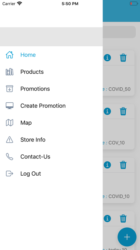Tap the 5:50 PM clock
The image size is (140, 250).
click(x=70, y=4)
